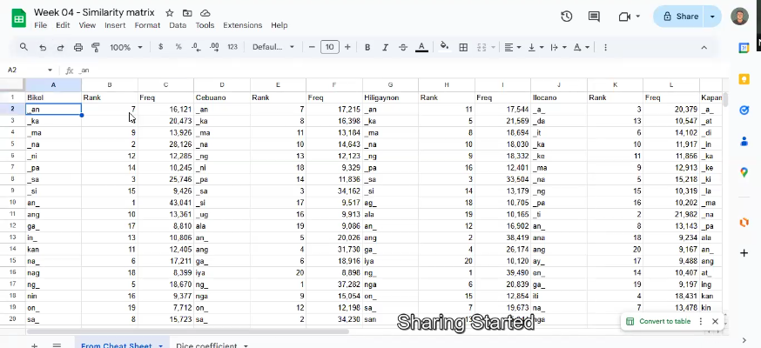Viewport: 761px width, 348px height.
Task: Open the fill color picker
Action: [444, 47]
